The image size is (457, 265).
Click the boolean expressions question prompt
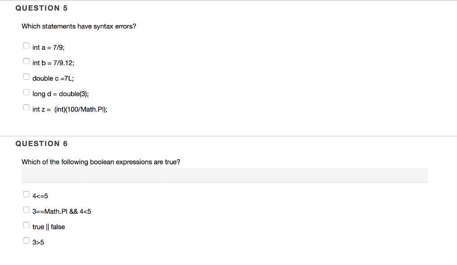pyautogui.click(x=101, y=162)
